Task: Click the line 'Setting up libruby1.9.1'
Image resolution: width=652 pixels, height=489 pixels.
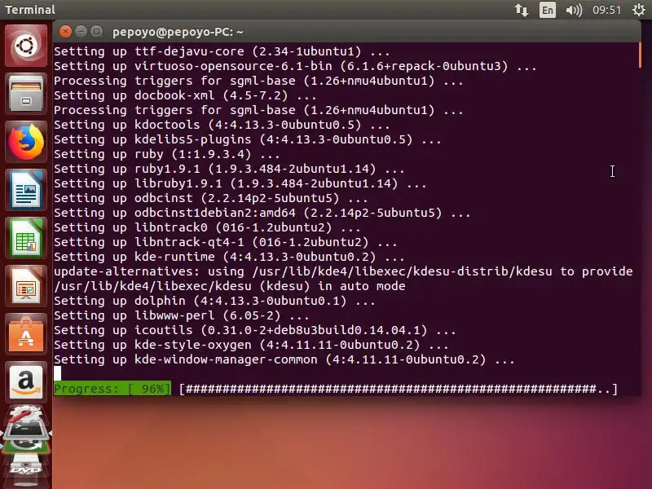Action: click(240, 183)
